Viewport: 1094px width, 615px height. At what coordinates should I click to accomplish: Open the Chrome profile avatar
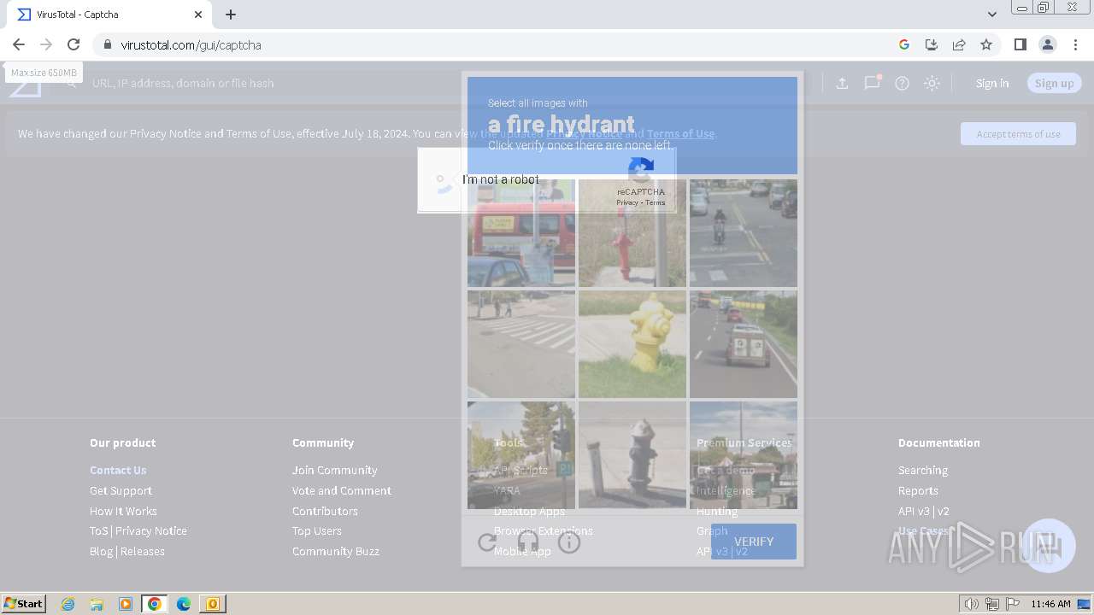(x=1047, y=44)
